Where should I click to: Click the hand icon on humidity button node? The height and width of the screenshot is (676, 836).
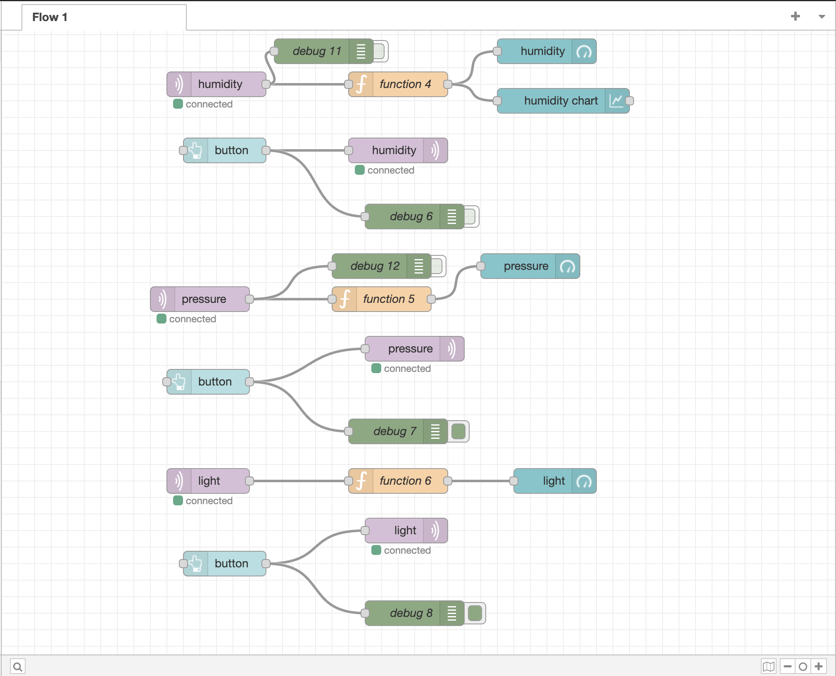196,150
